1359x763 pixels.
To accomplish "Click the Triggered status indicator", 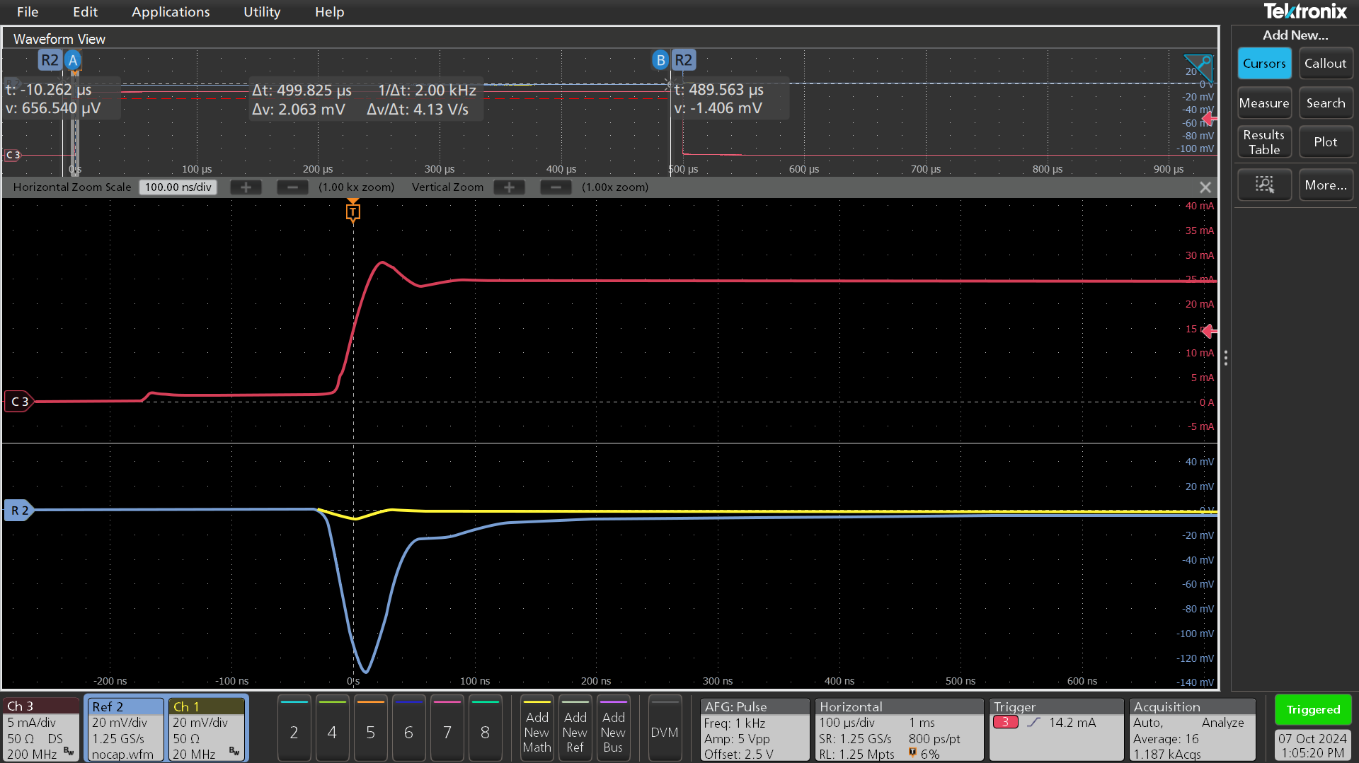I will pyautogui.click(x=1313, y=709).
